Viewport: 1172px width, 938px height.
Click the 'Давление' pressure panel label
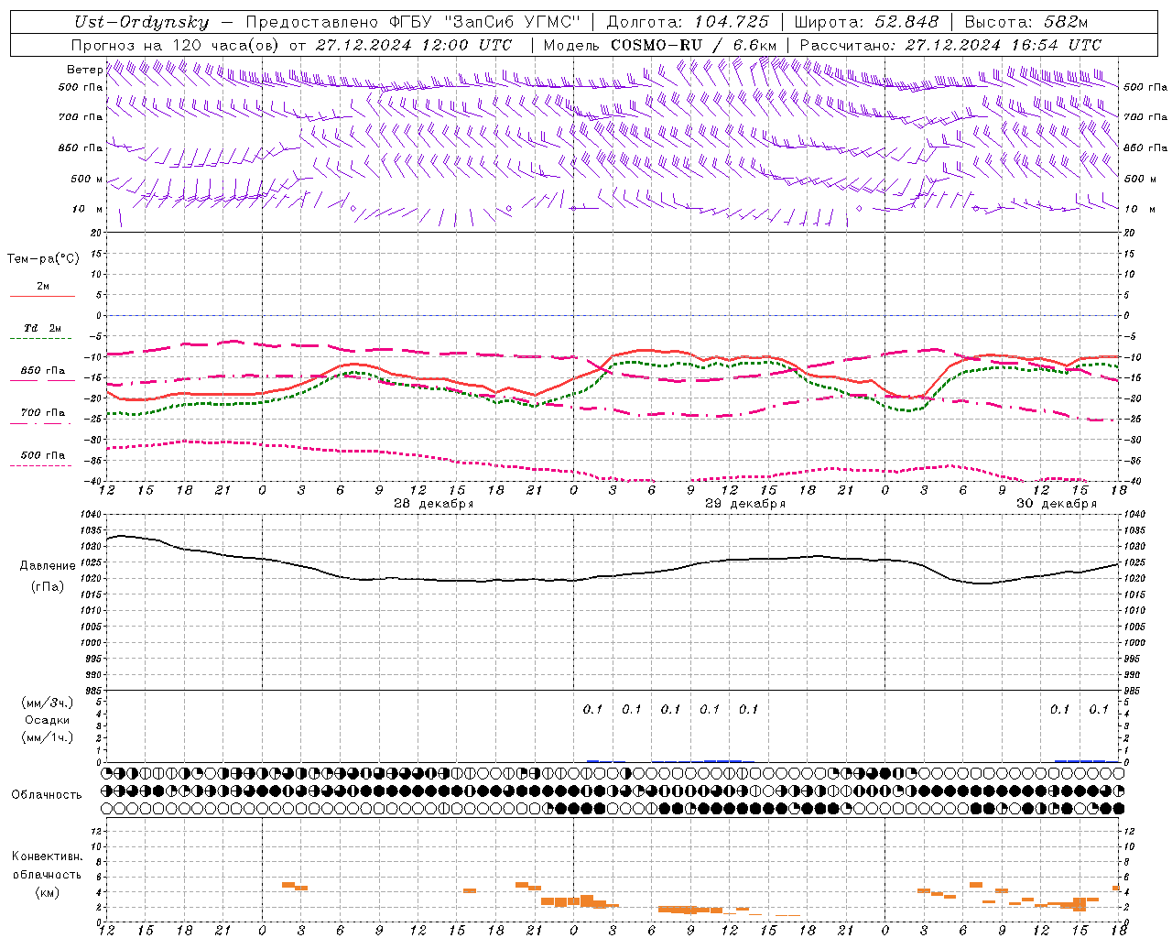48,566
